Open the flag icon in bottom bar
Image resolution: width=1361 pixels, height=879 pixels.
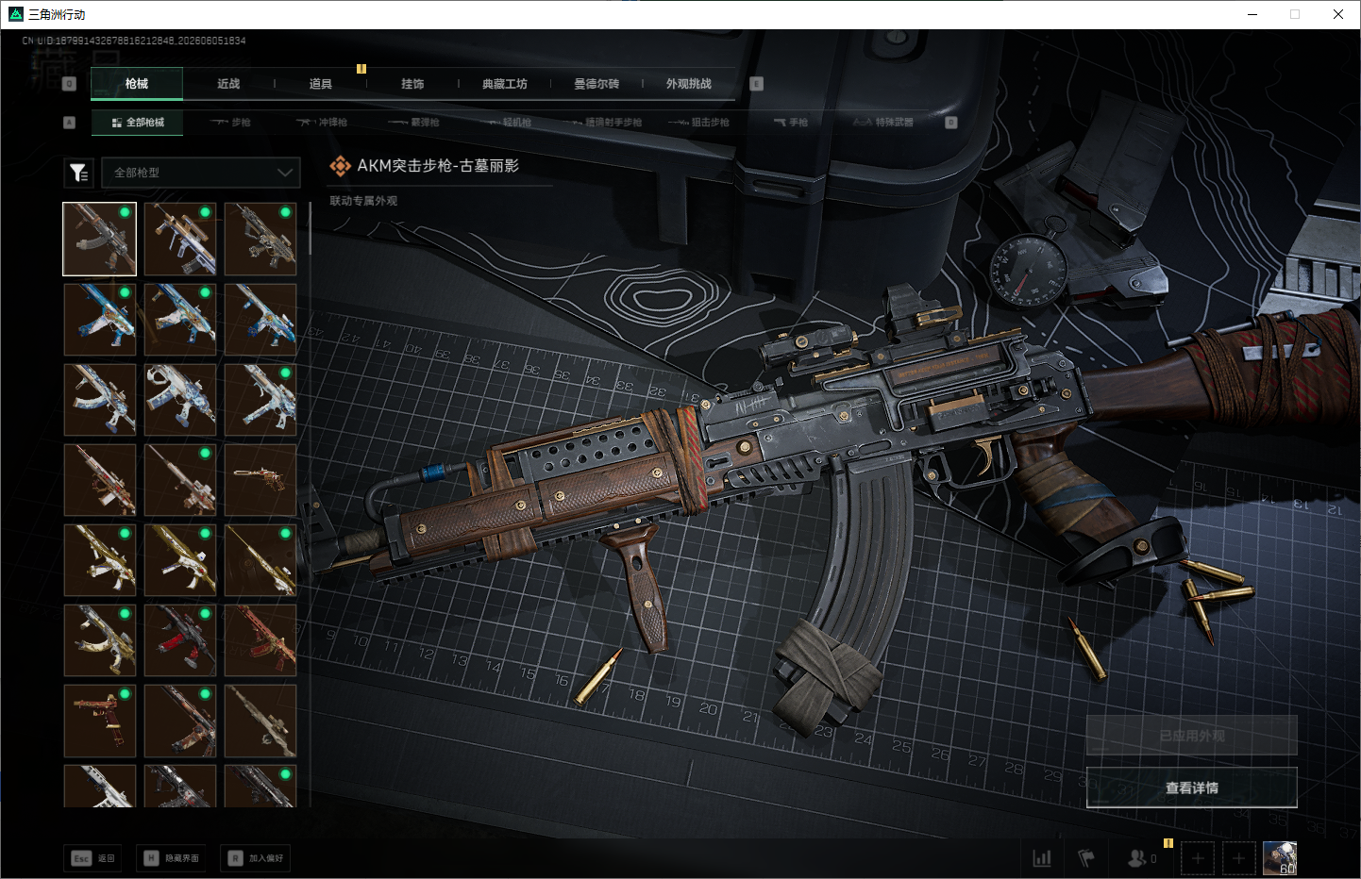[x=1086, y=858]
